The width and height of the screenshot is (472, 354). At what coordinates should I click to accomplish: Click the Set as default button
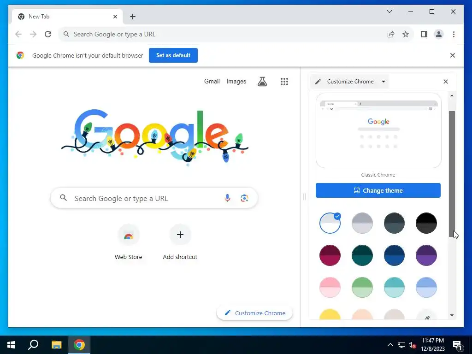click(173, 55)
